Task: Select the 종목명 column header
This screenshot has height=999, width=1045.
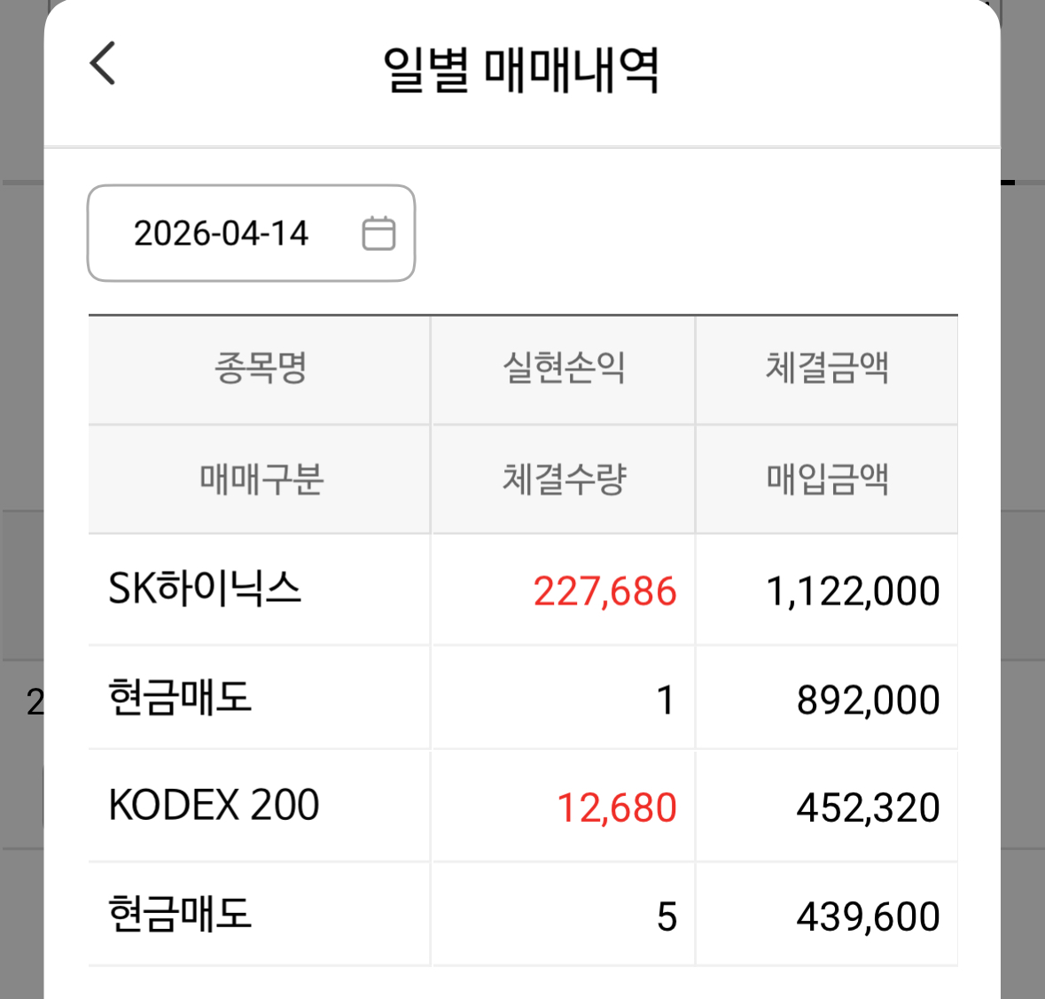Action: tap(260, 368)
